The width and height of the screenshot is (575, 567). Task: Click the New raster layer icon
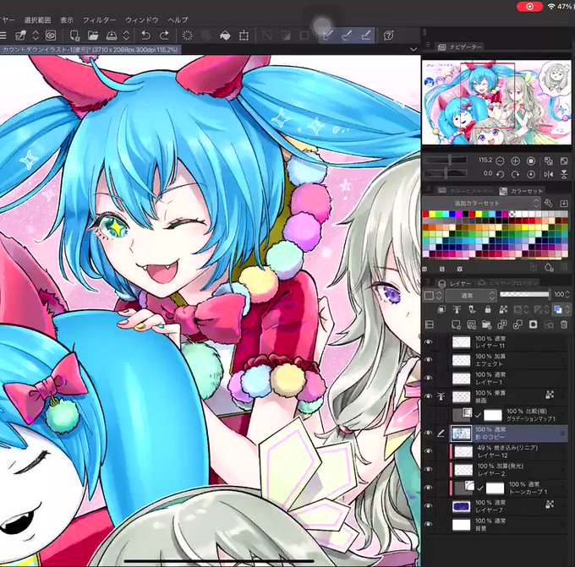(x=456, y=324)
